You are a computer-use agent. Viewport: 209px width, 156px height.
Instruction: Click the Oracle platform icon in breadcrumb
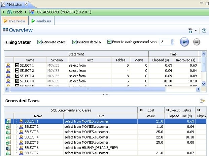click(x=9, y=12)
